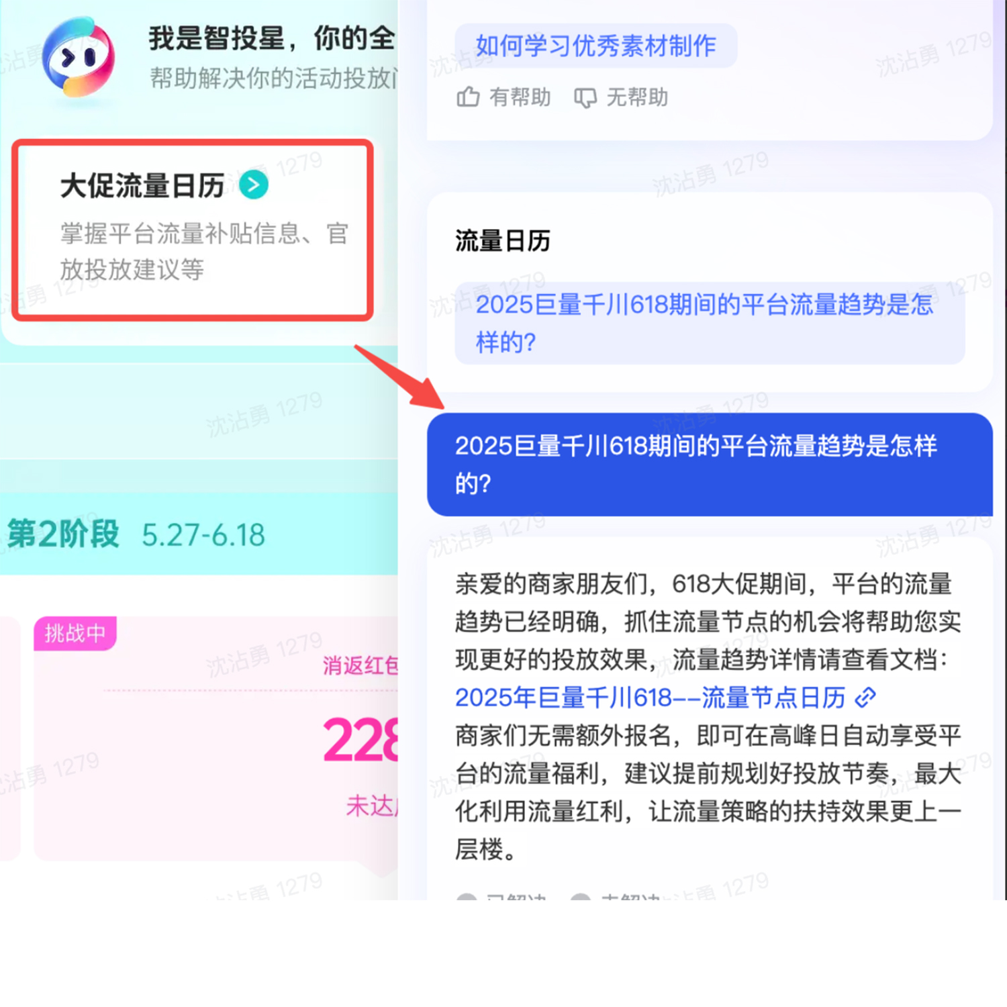The height and width of the screenshot is (1007, 1007).
Task: Click the sent blue message bubble
Action: point(710,464)
